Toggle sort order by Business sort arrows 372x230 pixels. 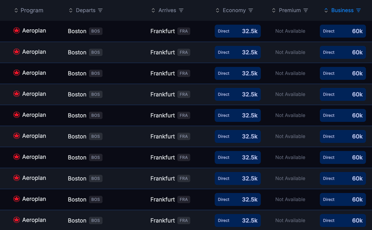[326, 11]
